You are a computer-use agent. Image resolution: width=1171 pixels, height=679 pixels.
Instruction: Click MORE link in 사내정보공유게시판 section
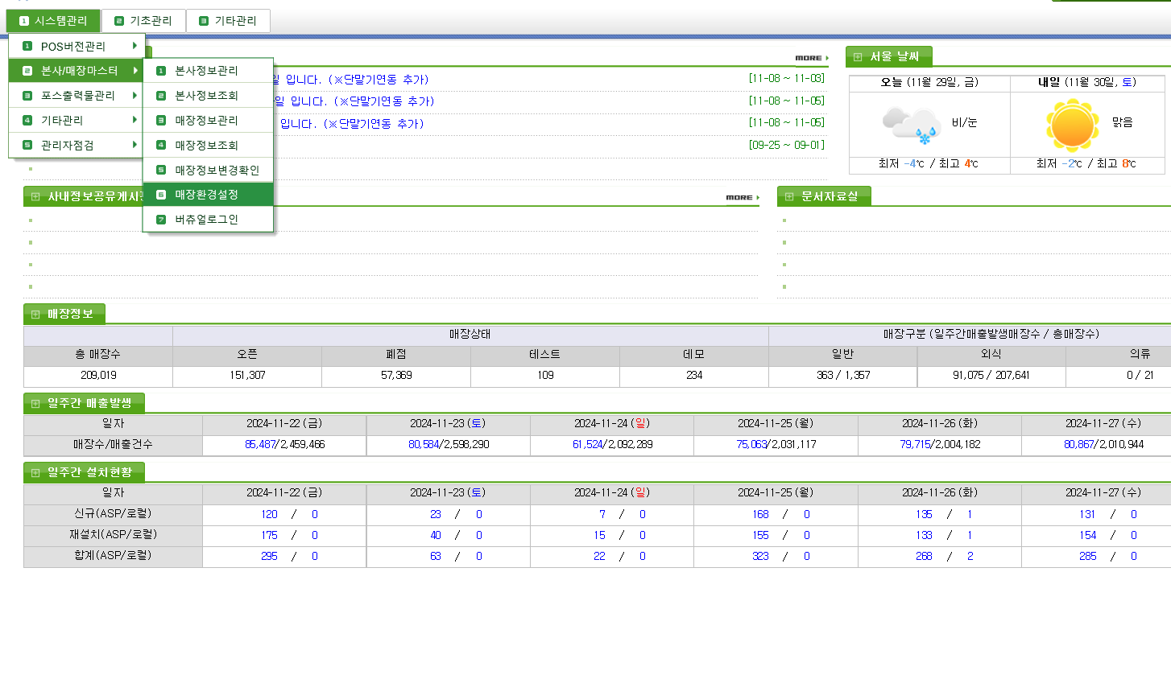[x=742, y=197]
